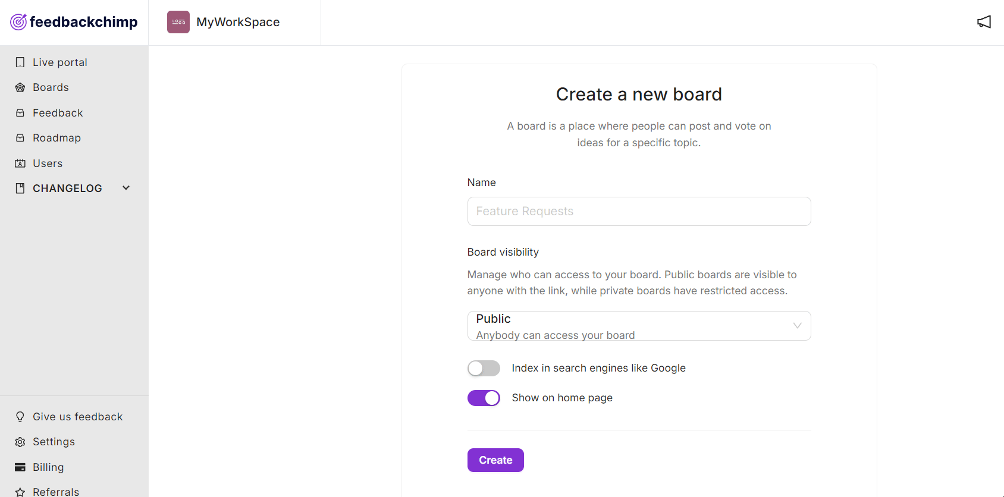This screenshot has height=497, width=1004.
Task: Focus the board Name input field
Action: click(x=639, y=211)
